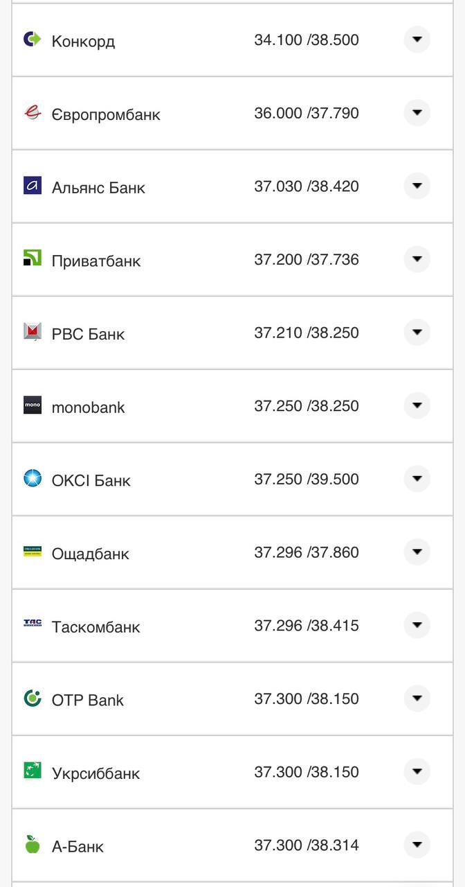Click the Європромбанк logo icon
The height and width of the screenshot is (887, 465).
[33, 113]
